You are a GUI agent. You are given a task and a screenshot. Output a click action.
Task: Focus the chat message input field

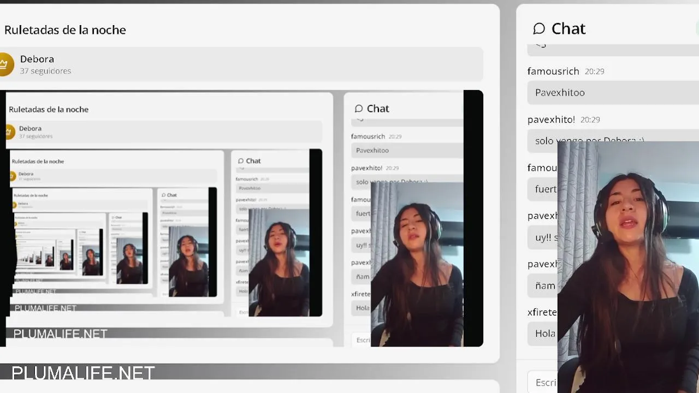[543, 382]
